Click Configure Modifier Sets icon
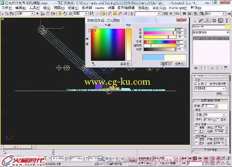Image resolution: width=232 pixels, height=167 pixels. coord(226,68)
